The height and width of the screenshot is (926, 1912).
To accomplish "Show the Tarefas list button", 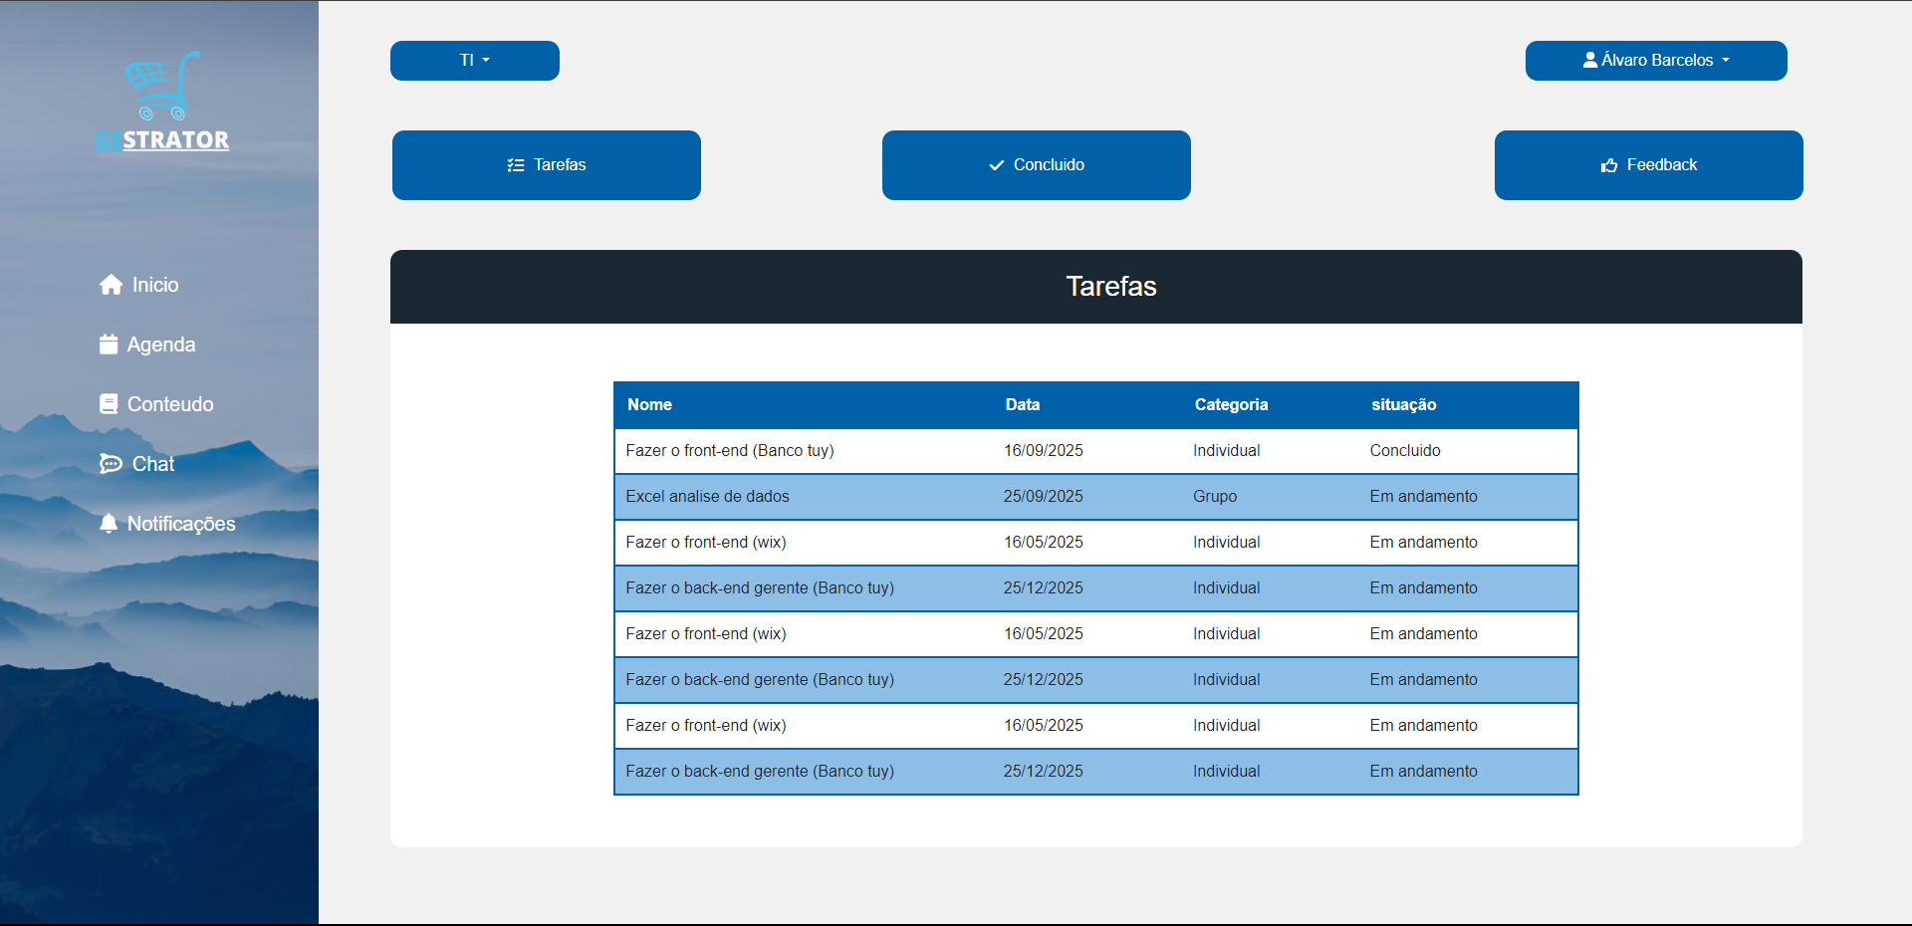I will (547, 165).
